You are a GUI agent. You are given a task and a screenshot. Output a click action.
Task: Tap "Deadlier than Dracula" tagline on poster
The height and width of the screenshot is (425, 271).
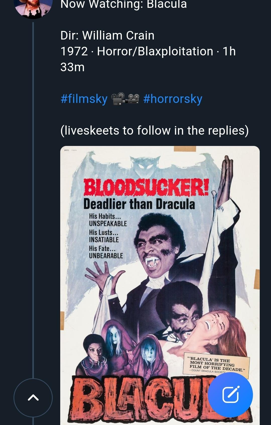(139, 204)
